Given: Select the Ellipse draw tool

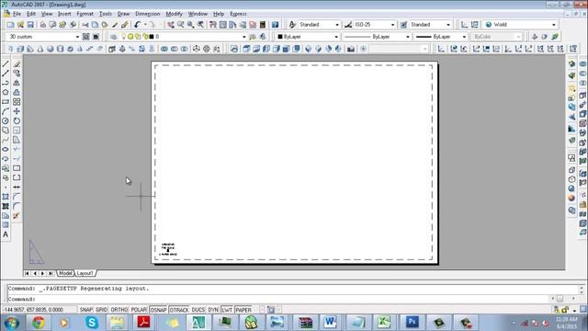Looking at the screenshot, I should click(6, 149).
